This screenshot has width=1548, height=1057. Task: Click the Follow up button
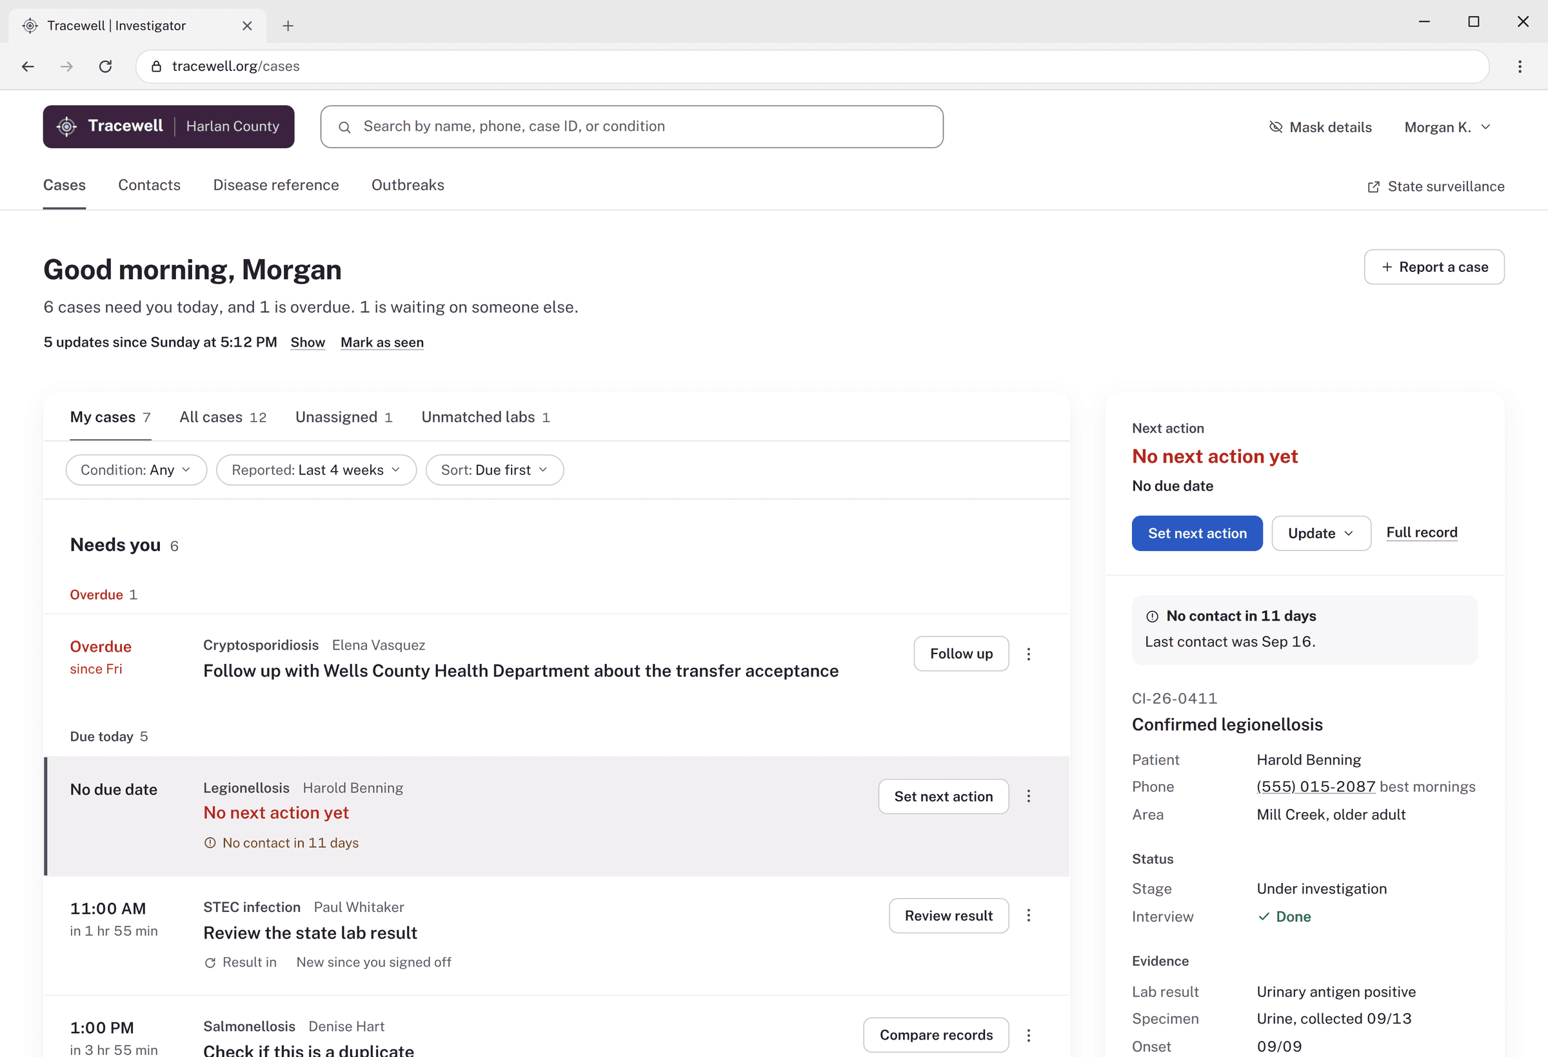click(961, 654)
